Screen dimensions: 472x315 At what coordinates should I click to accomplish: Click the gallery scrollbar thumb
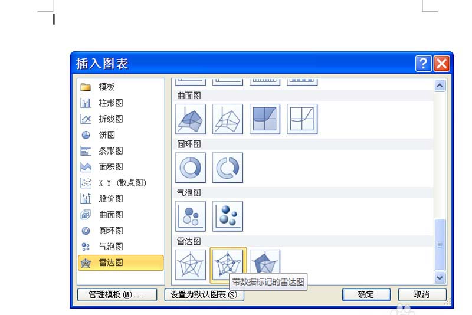click(440, 245)
